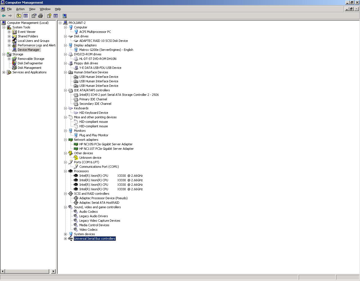Click the HID Keyboard Device icon

[76, 113]
